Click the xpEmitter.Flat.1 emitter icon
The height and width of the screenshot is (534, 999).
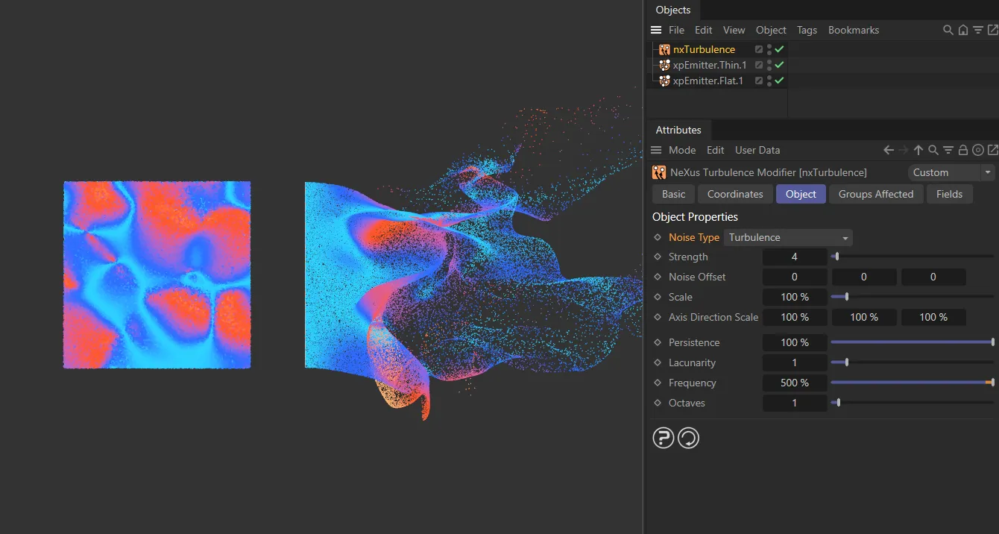[x=664, y=81]
